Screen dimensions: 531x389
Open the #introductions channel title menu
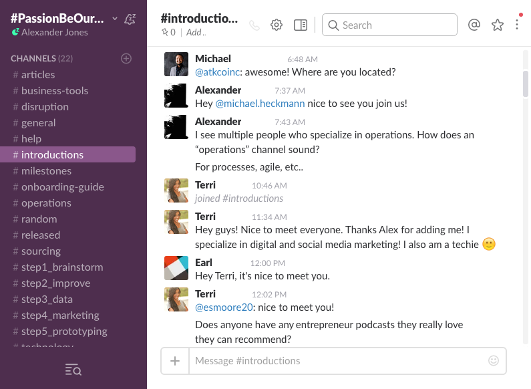coord(199,18)
